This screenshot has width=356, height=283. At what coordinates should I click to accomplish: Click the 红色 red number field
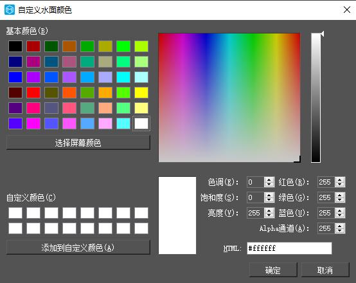(326, 182)
